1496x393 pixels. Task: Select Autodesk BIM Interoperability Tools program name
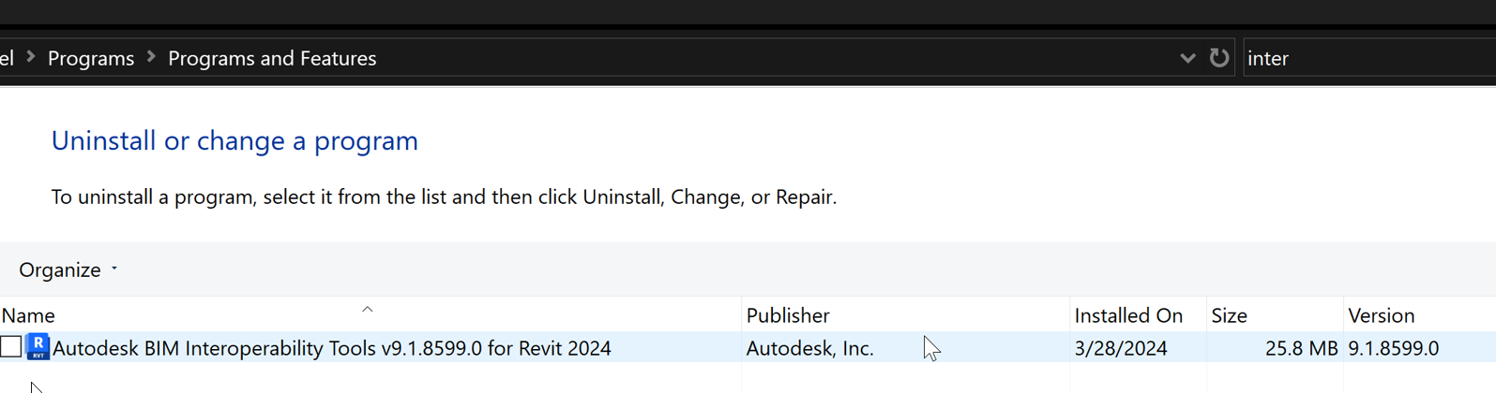coord(332,348)
